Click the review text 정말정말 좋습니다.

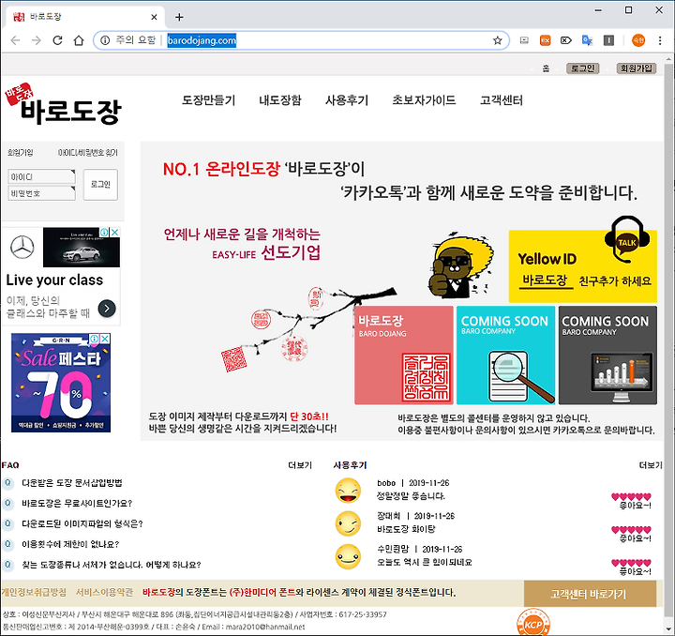pos(411,496)
